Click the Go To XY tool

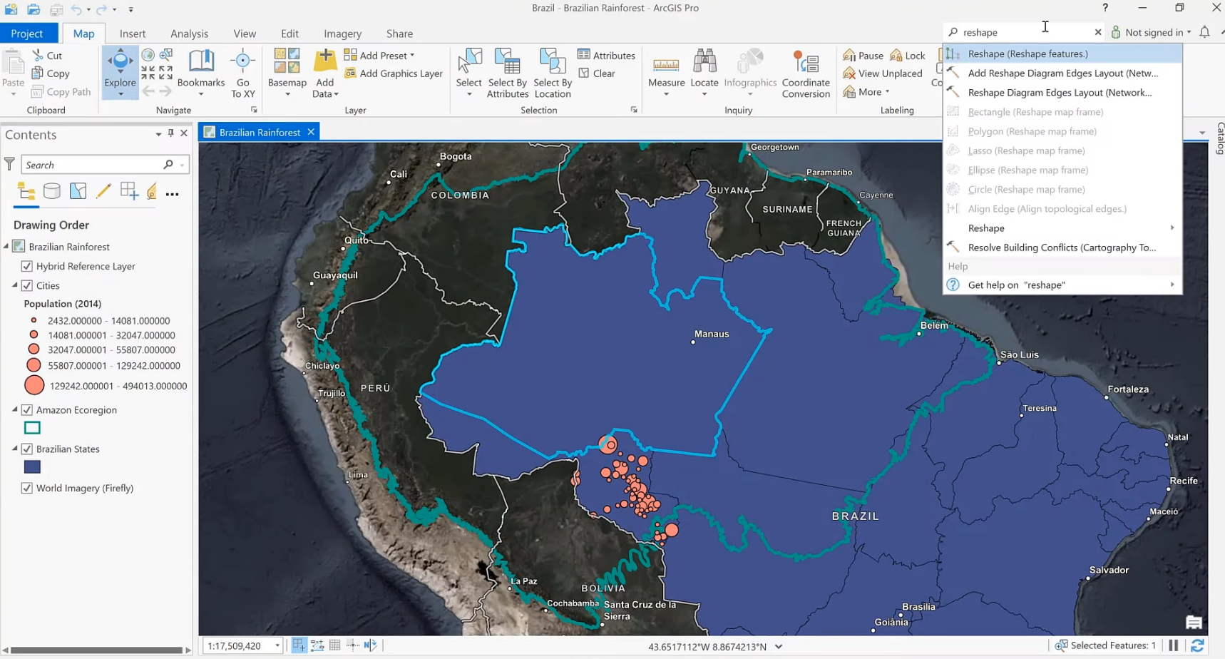242,73
